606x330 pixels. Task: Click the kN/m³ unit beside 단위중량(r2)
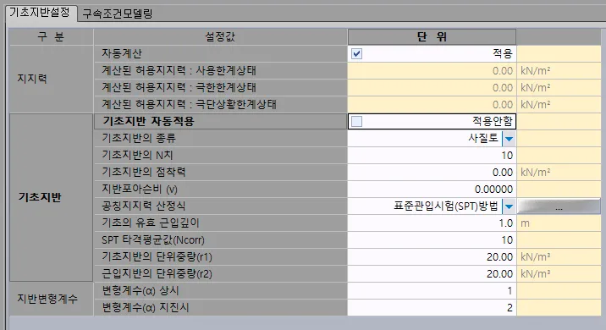(x=535, y=274)
